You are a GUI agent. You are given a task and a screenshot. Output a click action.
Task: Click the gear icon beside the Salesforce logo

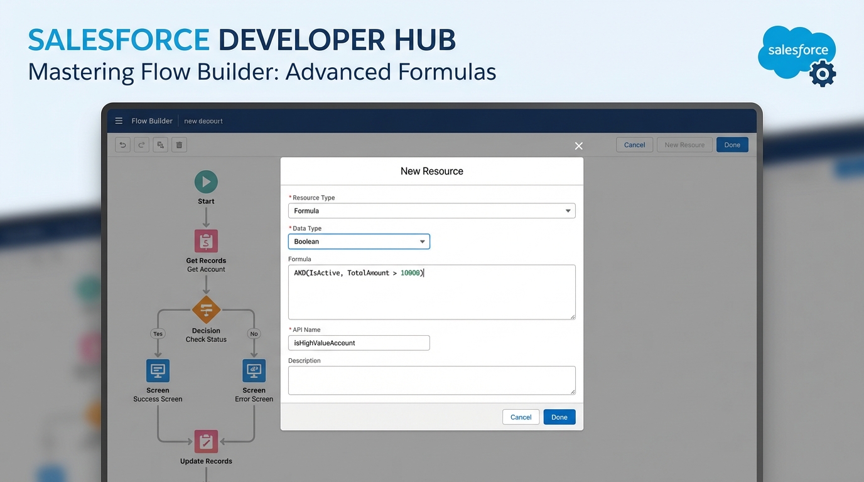coord(822,73)
